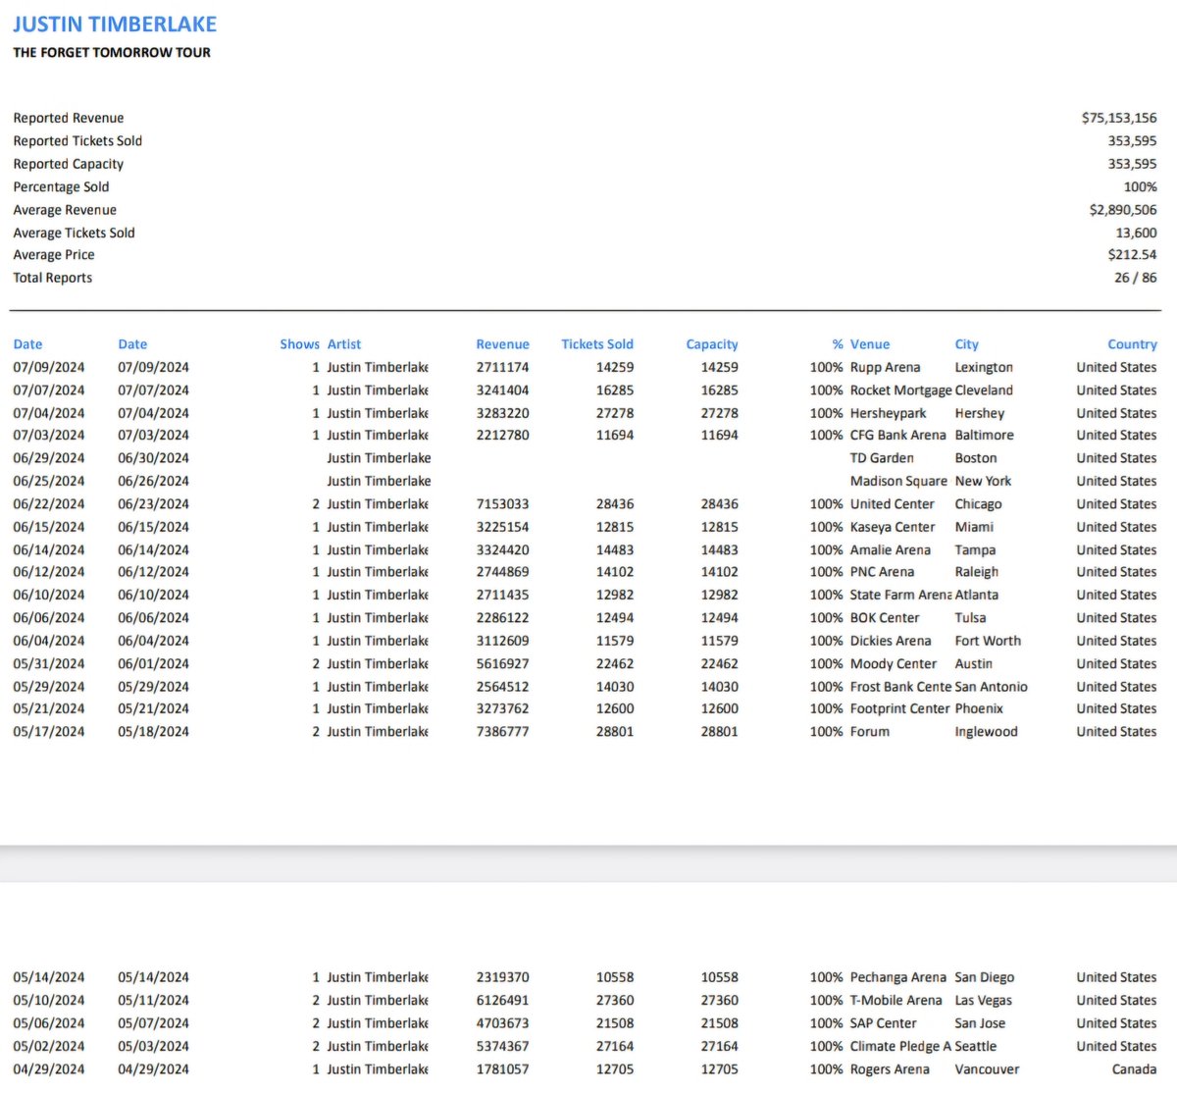Select the Raleigh city cell
Screen dimensions: 1177x1094
pos(977,572)
